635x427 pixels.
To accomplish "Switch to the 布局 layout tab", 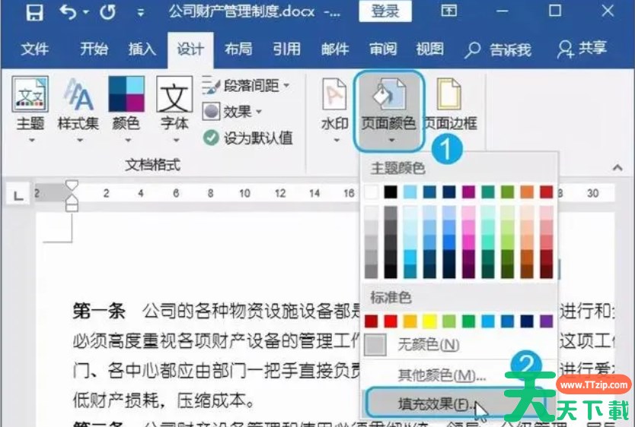I will 238,49.
